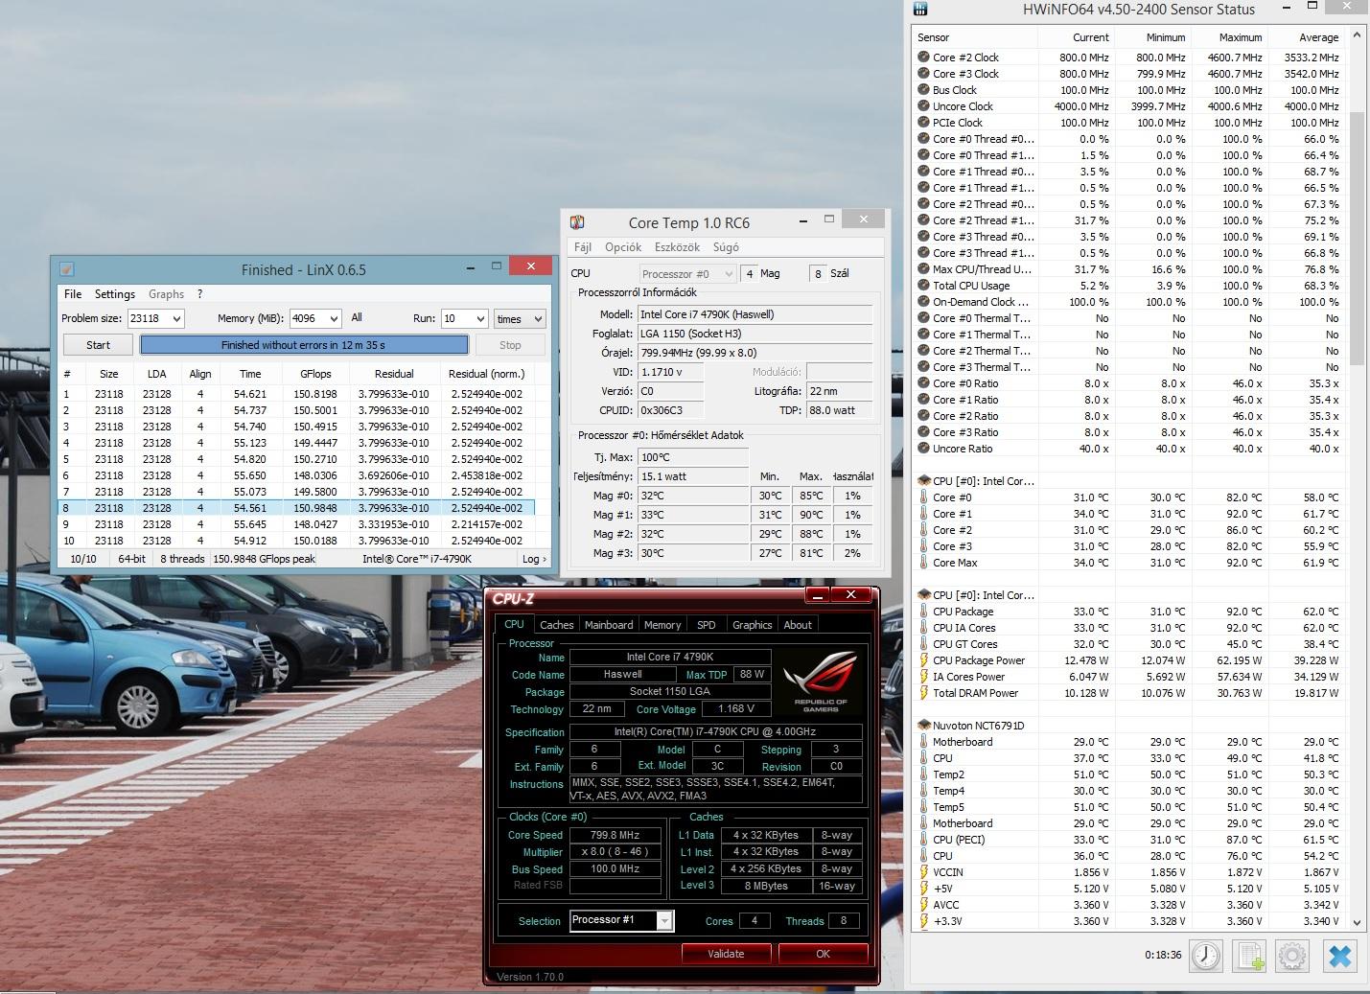Click the Stop button in LinX
Image resolution: width=1370 pixels, height=994 pixels.
510,345
